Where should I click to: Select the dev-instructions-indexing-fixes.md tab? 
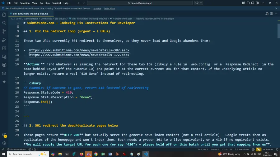point(30,14)
